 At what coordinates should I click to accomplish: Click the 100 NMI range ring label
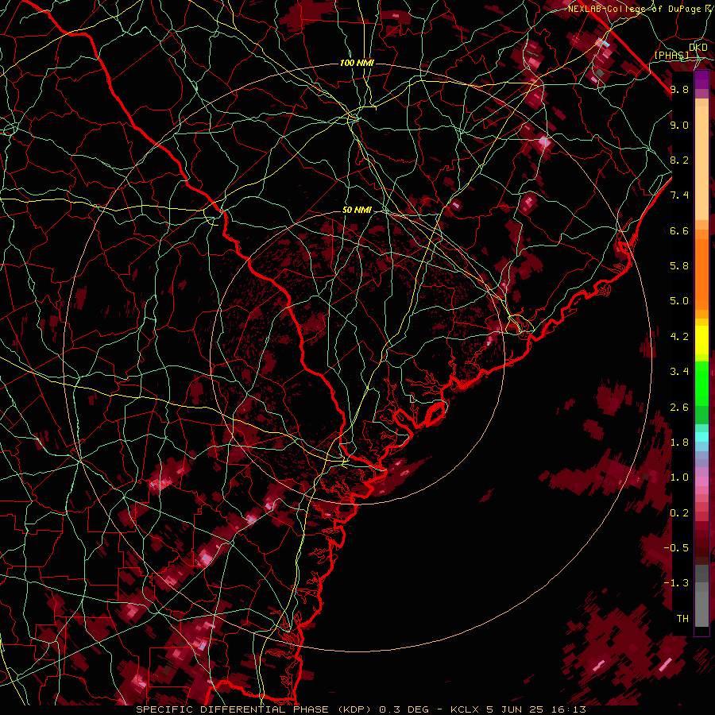click(x=357, y=63)
